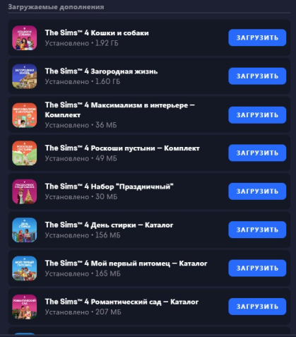Open The Sims 4 Загородная жизнь title
The width and height of the screenshot is (296, 337).
[101, 71]
